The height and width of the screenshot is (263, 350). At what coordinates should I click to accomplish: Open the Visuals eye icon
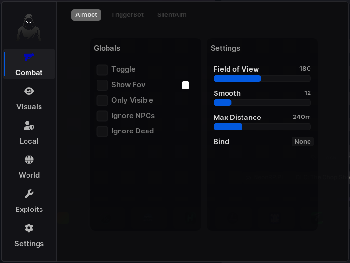coord(29,91)
